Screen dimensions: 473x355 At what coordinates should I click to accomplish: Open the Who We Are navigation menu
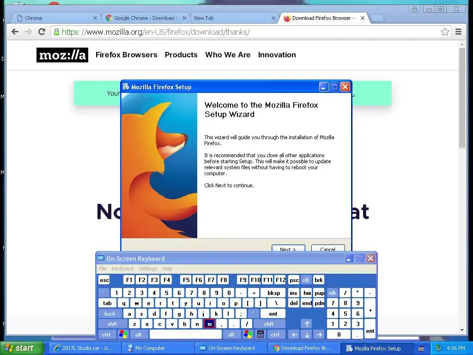tap(228, 55)
